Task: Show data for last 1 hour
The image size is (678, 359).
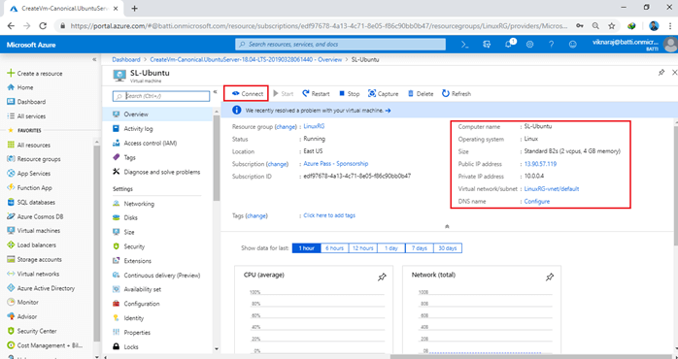Action: point(307,248)
